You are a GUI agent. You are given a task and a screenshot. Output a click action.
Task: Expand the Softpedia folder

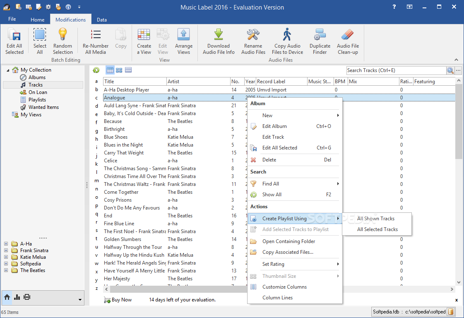6,263
